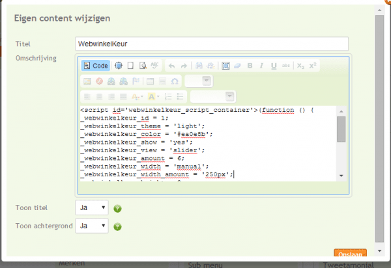Click the spell check ABC icon
Viewport: 391px width, 268px height.
(x=154, y=65)
